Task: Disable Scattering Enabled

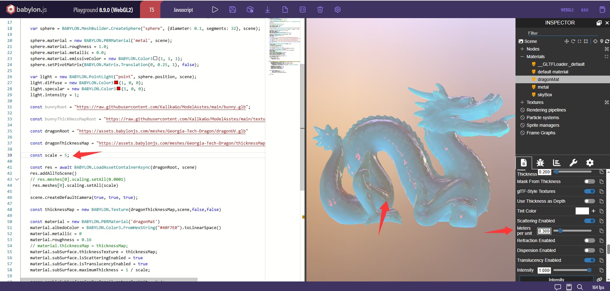Action: [590, 221]
